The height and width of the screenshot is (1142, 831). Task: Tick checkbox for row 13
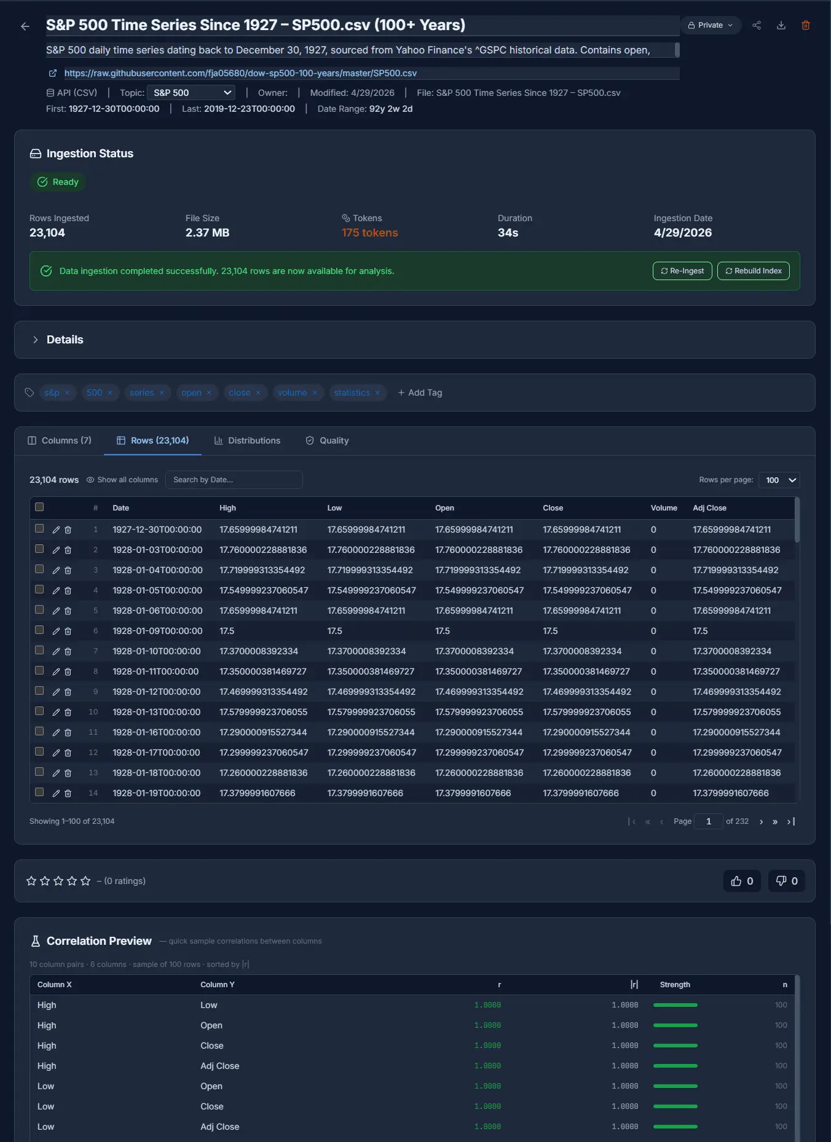(x=39, y=772)
